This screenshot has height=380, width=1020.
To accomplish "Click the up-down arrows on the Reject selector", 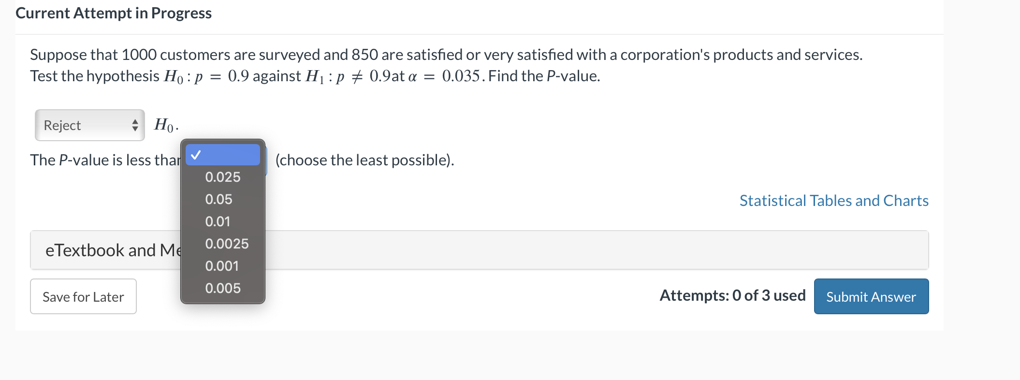I will click(136, 125).
